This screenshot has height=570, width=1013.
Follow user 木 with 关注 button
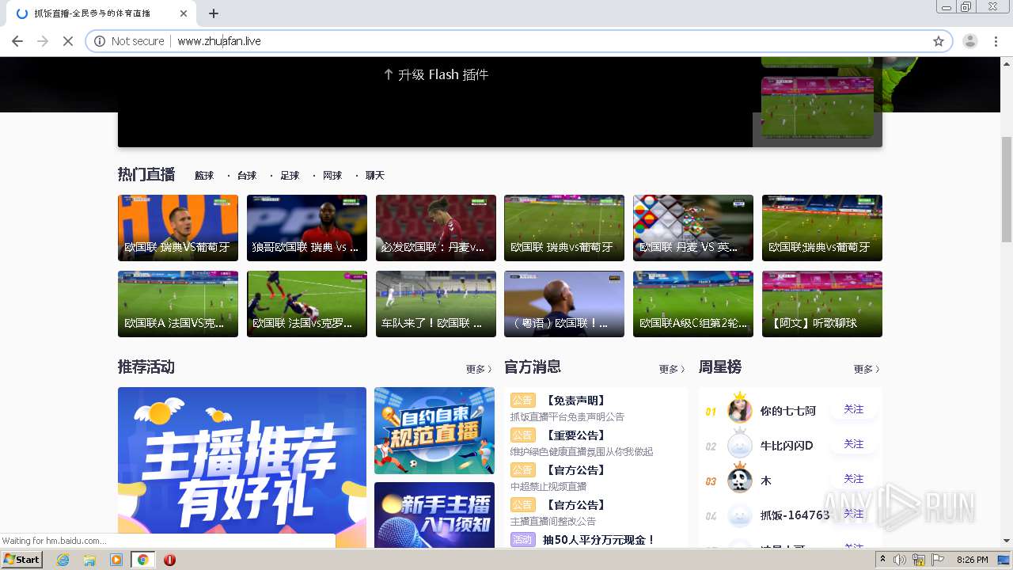coord(853,479)
